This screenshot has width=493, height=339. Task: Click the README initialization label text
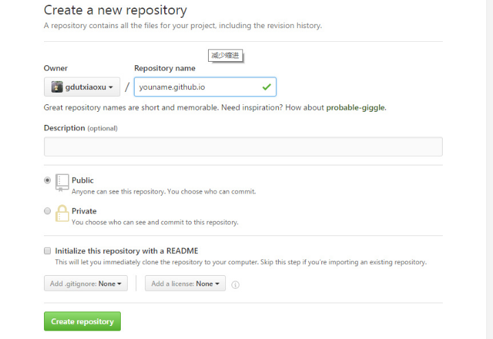click(126, 251)
